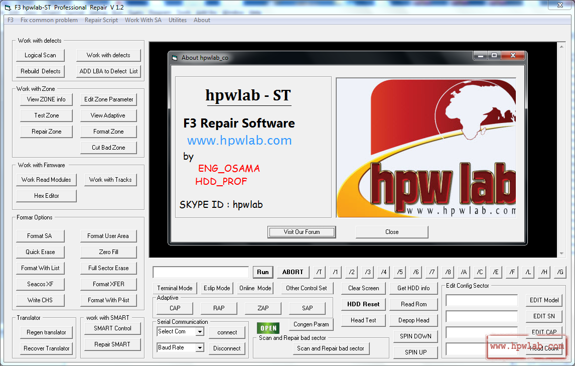This screenshot has width=575, height=366.
Task: Click SPIN DOWN button
Action: [415, 336]
